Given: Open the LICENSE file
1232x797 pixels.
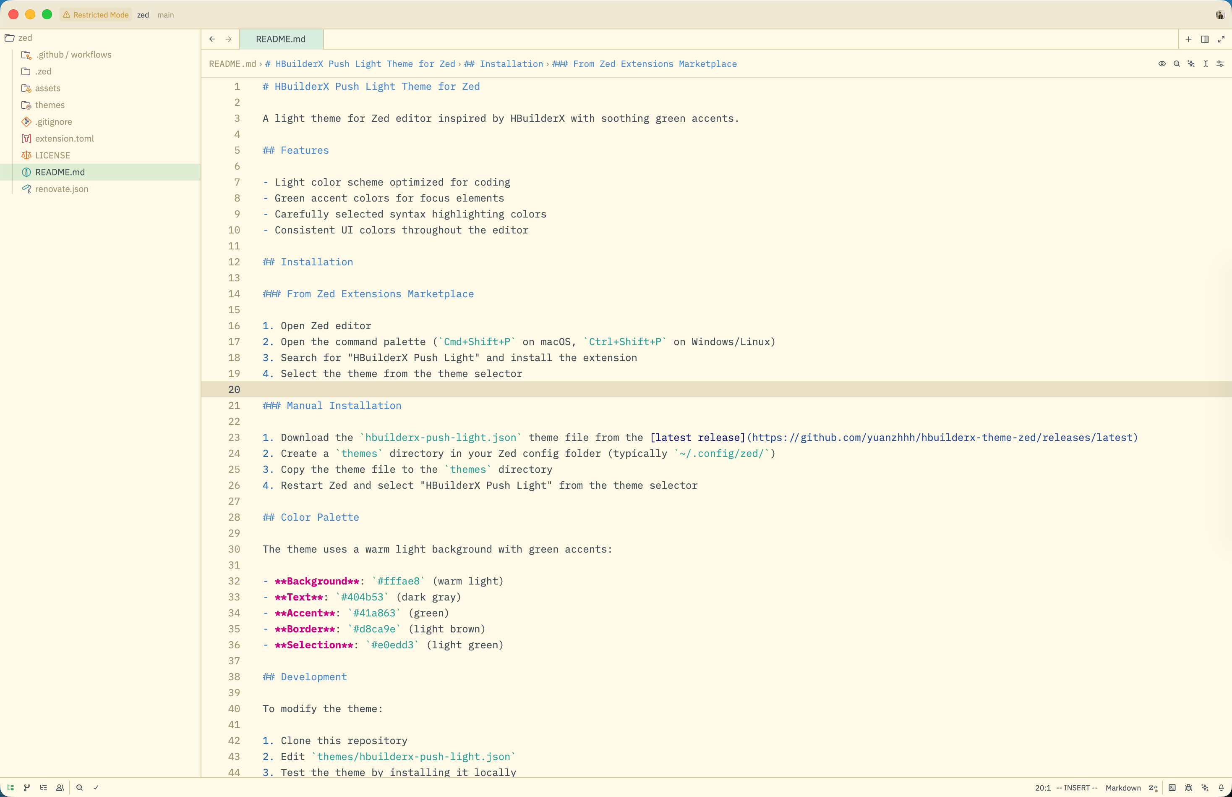Looking at the screenshot, I should (x=100, y=155).
